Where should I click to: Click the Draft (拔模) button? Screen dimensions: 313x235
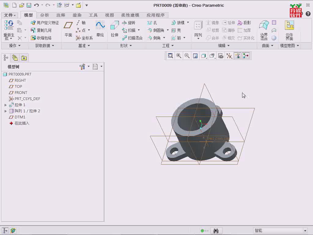click(x=178, y=23)
